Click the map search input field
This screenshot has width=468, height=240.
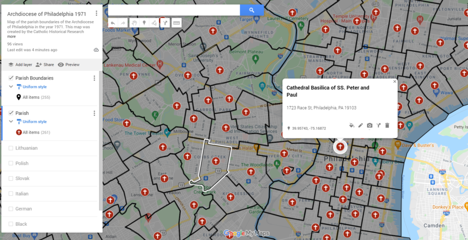point(174,10)
